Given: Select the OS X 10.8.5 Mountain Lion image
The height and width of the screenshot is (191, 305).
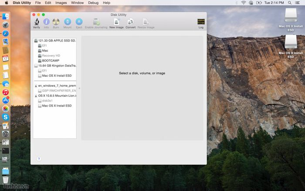Looking at the screenshot, I should click(x=55, y=95).
